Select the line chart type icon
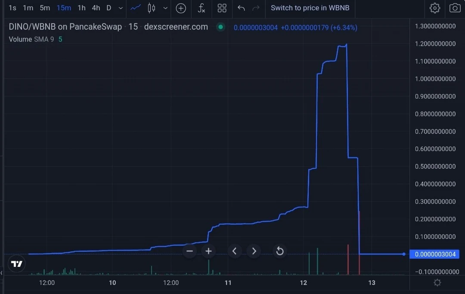This screenshot has height=294, width=465. click(136, 8)
